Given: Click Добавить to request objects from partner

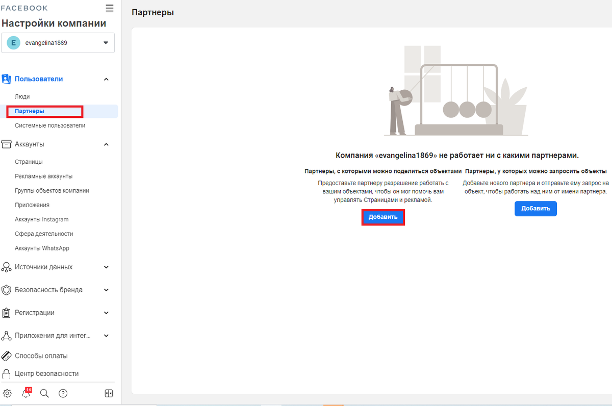Looking at the screenshot, I should point(535,209).
